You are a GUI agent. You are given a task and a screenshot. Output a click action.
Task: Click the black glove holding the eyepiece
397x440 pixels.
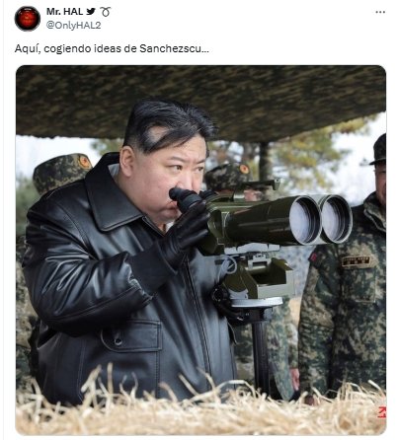tap(188, 227)
